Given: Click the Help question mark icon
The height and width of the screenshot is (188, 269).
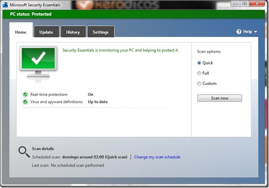Looking at the screenshot, I should point(239,32).
